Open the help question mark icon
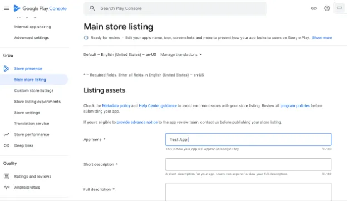The width and height of the screenshot is (349, 202). [x=327, y=8]
